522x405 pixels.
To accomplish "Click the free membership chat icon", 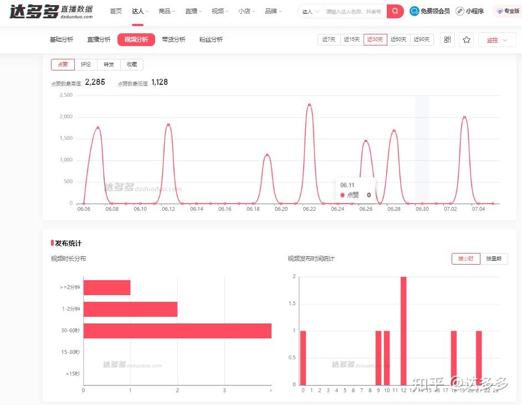I will [x=414, y=11].
